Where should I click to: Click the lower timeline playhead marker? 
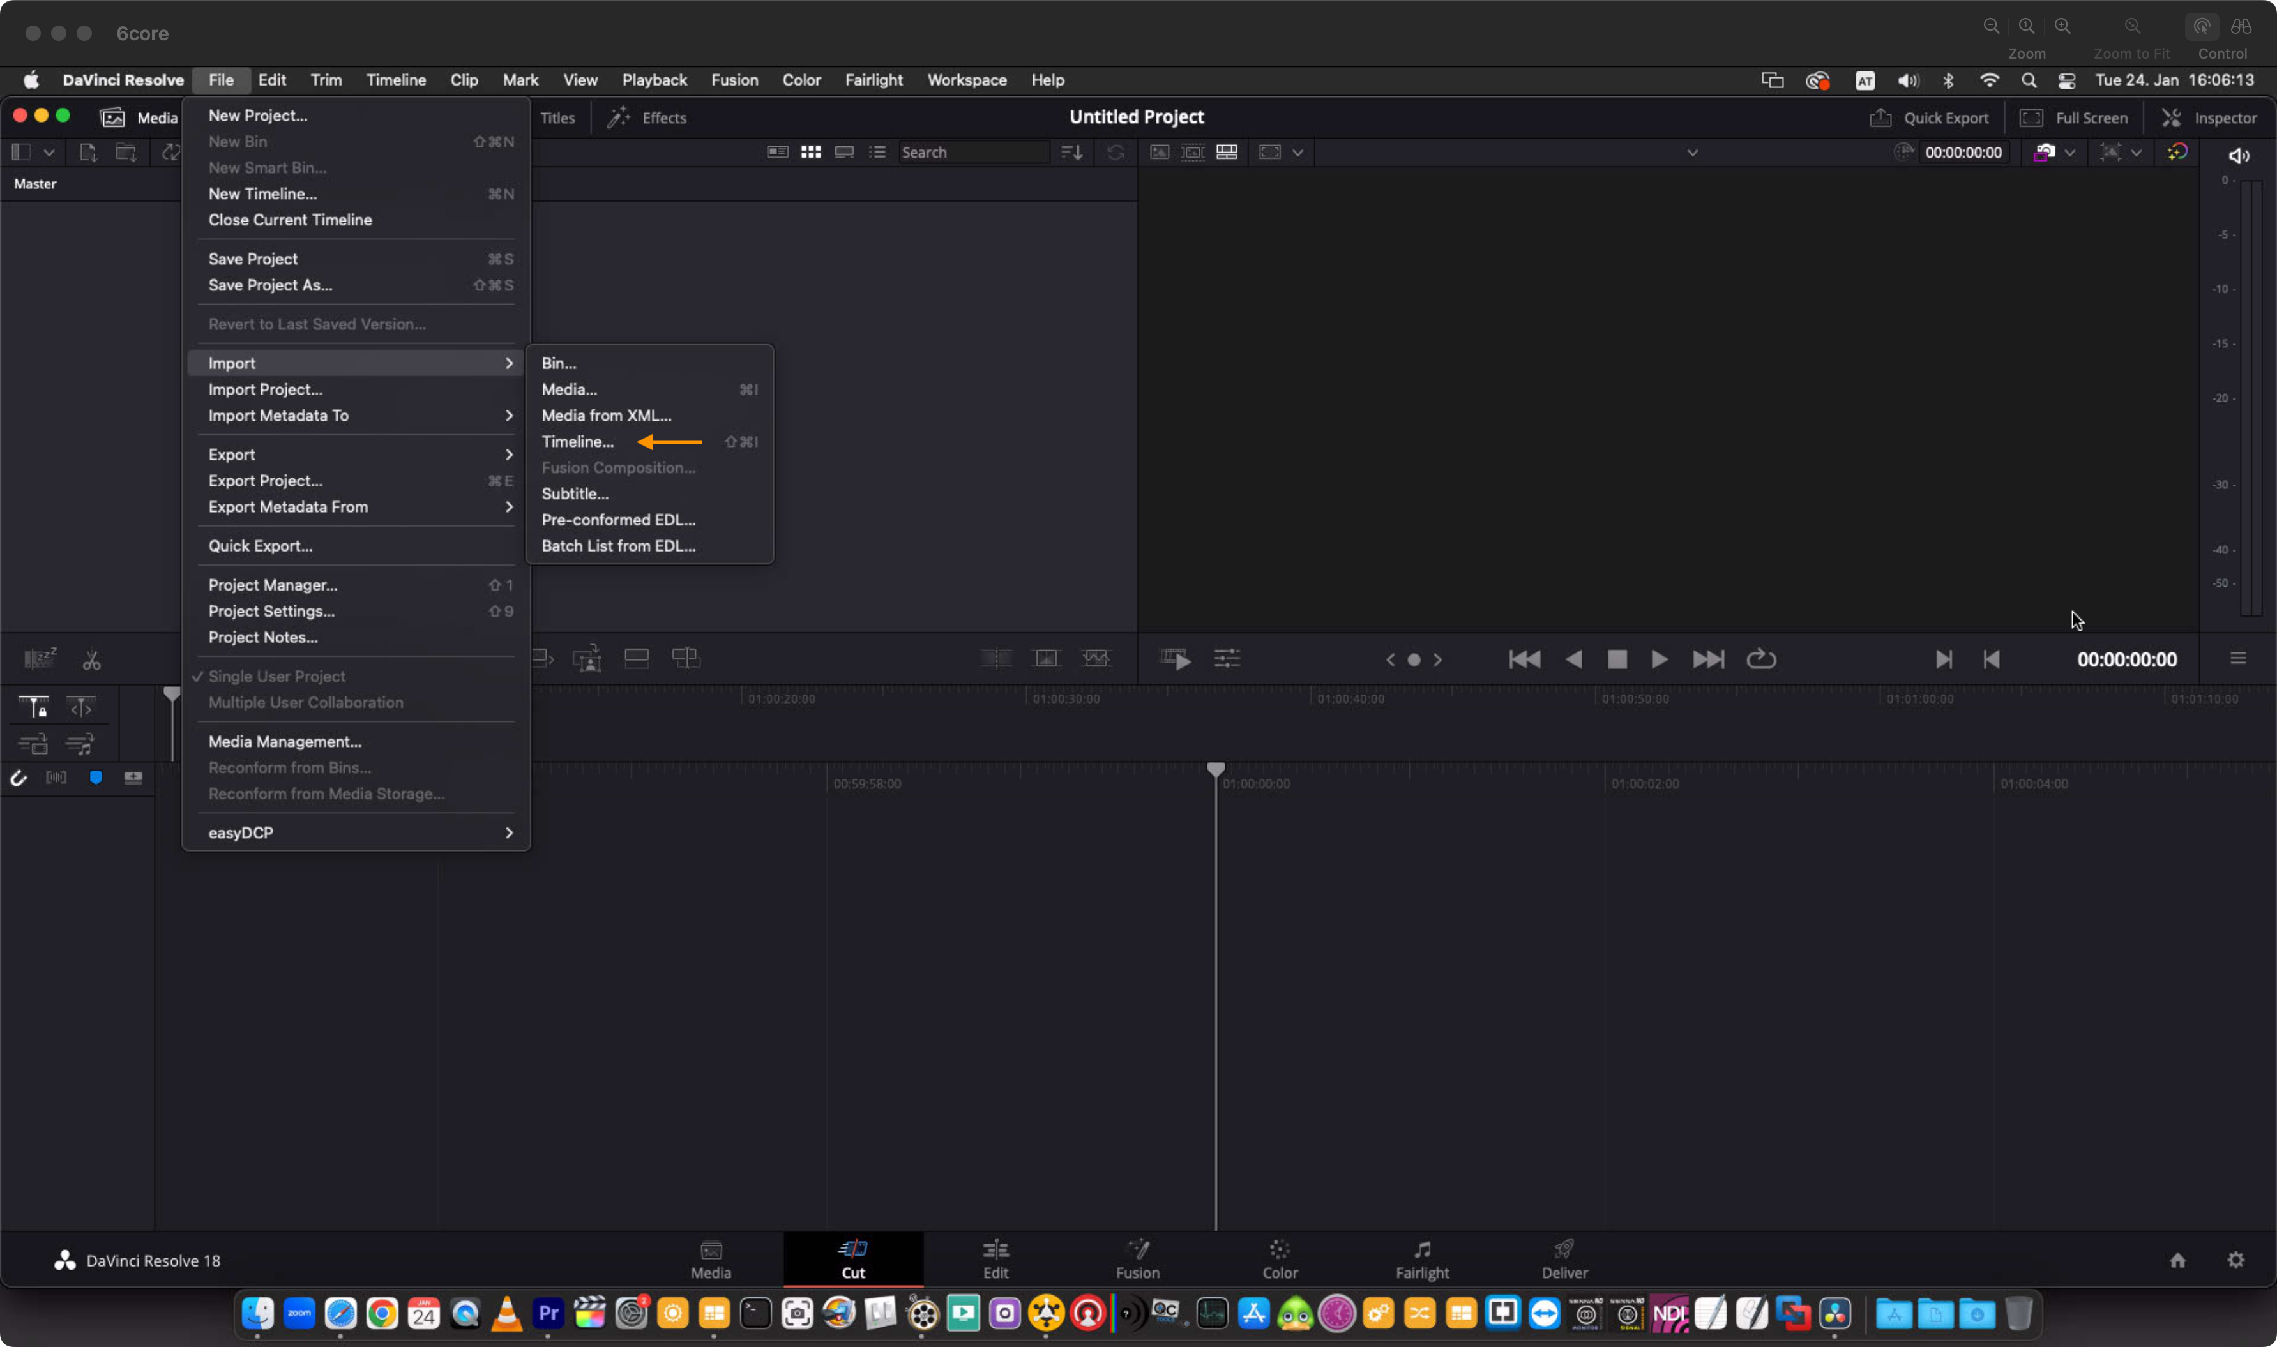click(x=1214, y=770)
